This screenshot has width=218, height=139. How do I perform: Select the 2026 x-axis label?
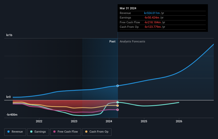pyautogui.click(x=179, y=121)
